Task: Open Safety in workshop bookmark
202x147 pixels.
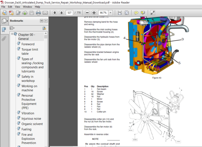Action: [28, 79]
